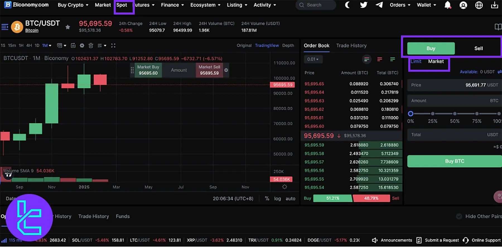This screenshot has width=502, height=247.
Task: Switch chart to Original mode
Action: click(x=244, y=45)
